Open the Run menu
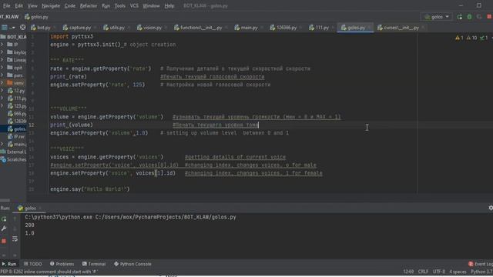This screenshot has width=493, height=277. [x=106, y=5]
